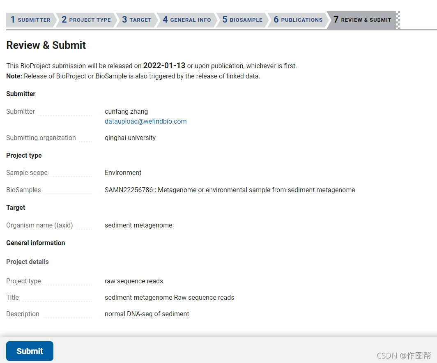
Task: Click the Description field label
Action: point(23,314)
